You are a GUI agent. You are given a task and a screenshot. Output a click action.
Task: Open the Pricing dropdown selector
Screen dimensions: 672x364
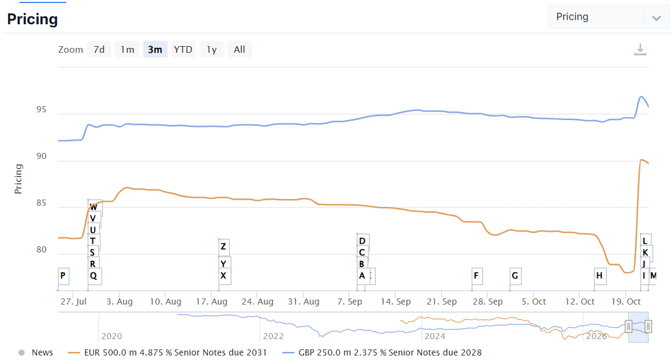[x=608, y=16]
